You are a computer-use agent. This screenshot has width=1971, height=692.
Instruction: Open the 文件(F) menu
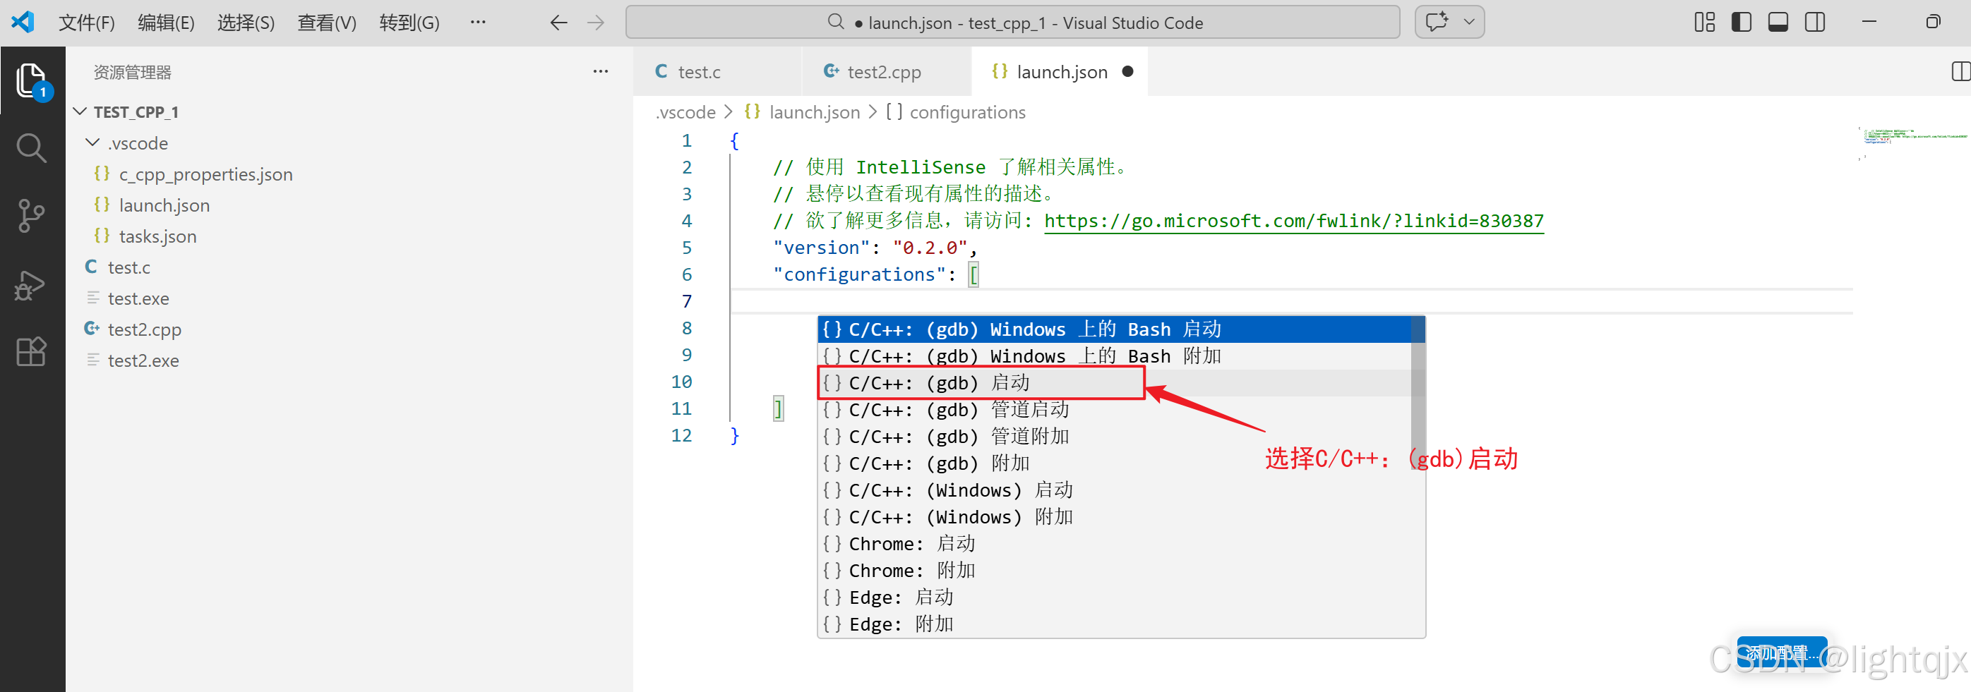(x=86, y=23)
